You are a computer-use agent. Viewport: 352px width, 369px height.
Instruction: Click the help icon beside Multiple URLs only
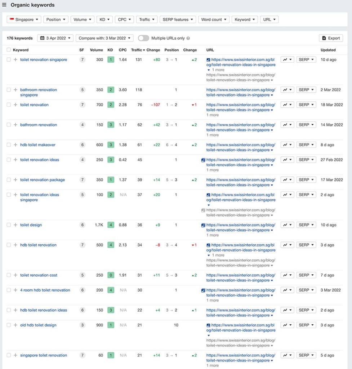pyautogui.click(x=188, y=38)
